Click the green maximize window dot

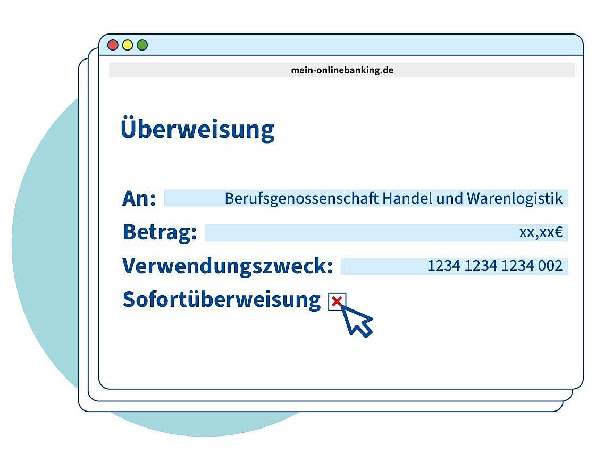(142, 45)
